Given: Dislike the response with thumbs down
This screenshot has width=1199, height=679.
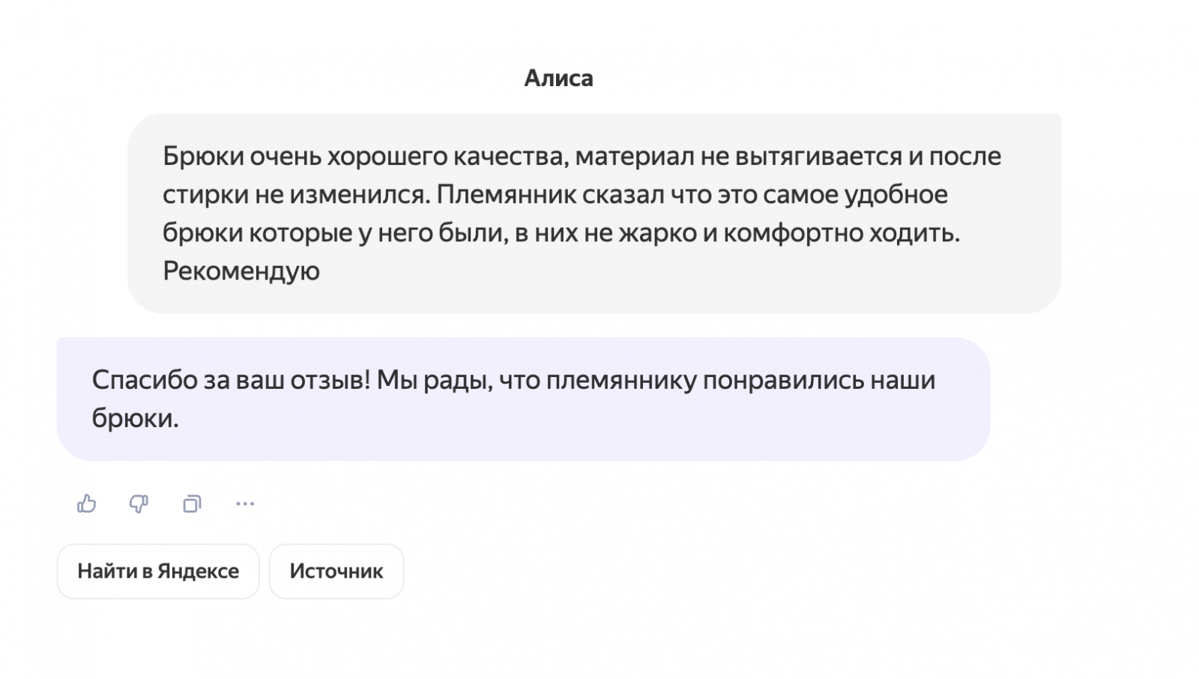Looking at the screenshot, I should [139, 504].
